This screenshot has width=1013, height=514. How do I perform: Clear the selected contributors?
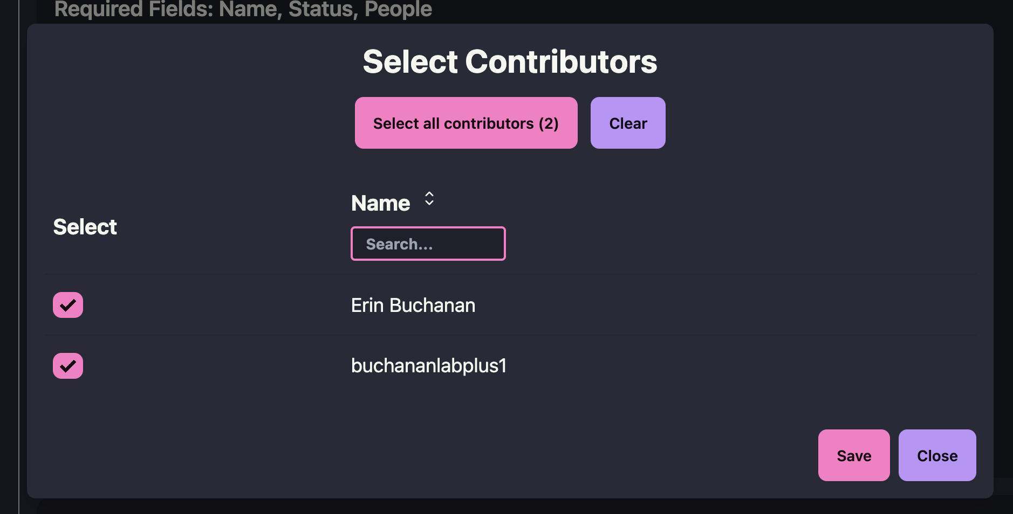[627, 123]
